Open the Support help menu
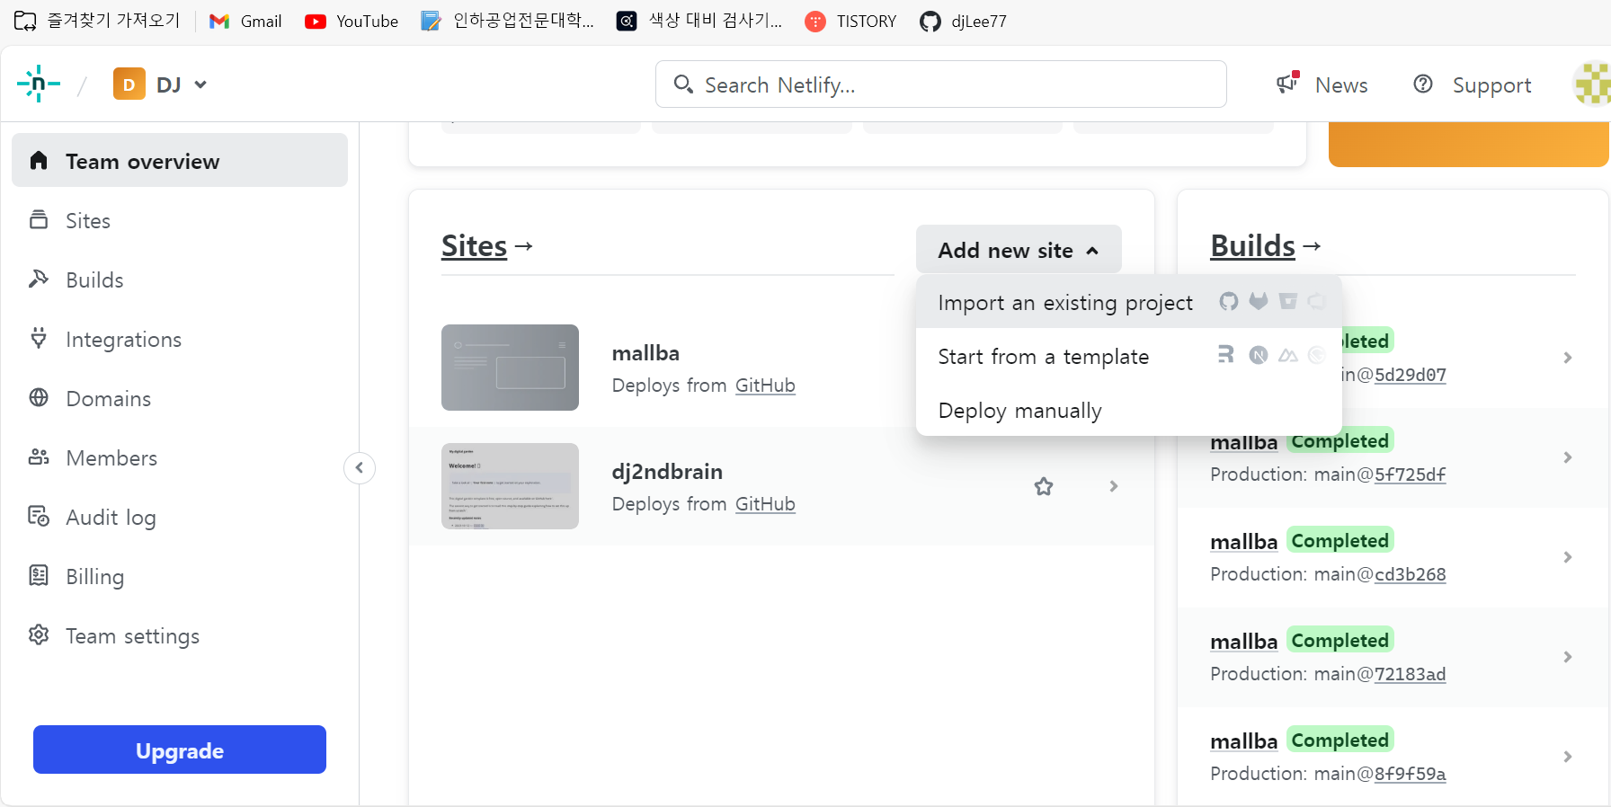The image size is (1611, 807). pyautogui.click(x=1473, y=84)
